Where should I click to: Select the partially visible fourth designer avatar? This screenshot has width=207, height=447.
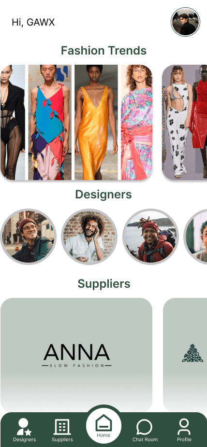[195, 237]
